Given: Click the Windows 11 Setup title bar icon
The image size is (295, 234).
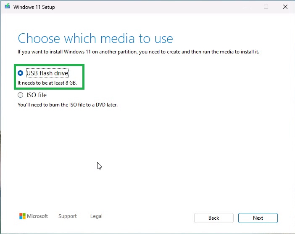Looking at the screenshot, I should pyautogui.click(x=7, y=6).
